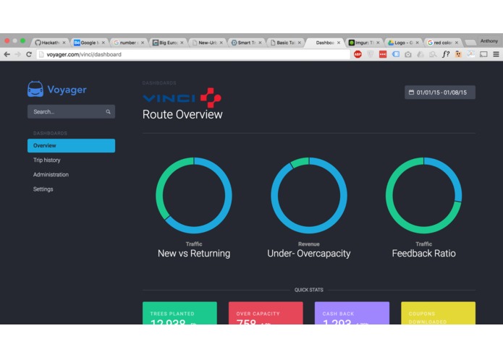Click the shield extension icon in toolbar
Image resolution: width=503 pixels, height=357 pixels.
click(370, 54)
